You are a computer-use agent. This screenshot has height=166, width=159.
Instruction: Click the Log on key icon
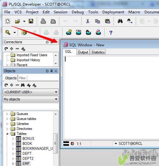pos(8,32)
